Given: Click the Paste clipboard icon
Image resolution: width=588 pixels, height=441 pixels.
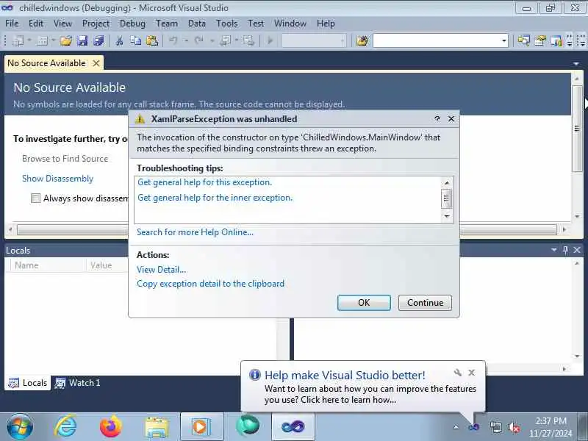Looking at the screenshot, I should point(152,40).
